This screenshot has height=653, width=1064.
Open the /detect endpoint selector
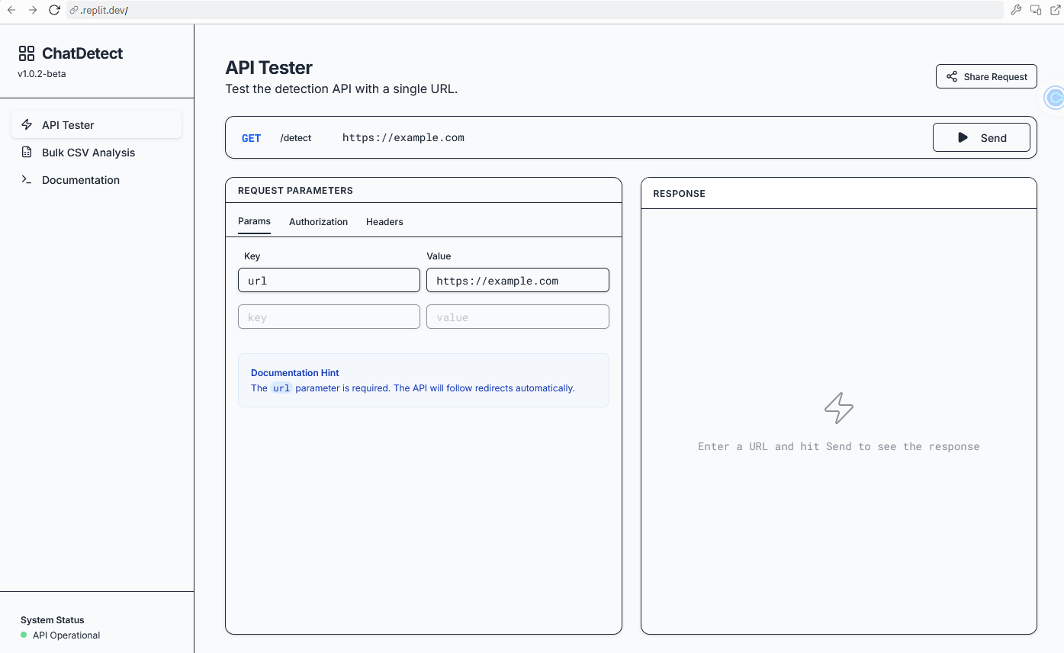(295, 138)
